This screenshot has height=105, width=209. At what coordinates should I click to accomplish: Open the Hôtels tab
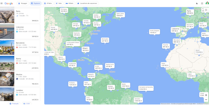click(x=69, y=4)
